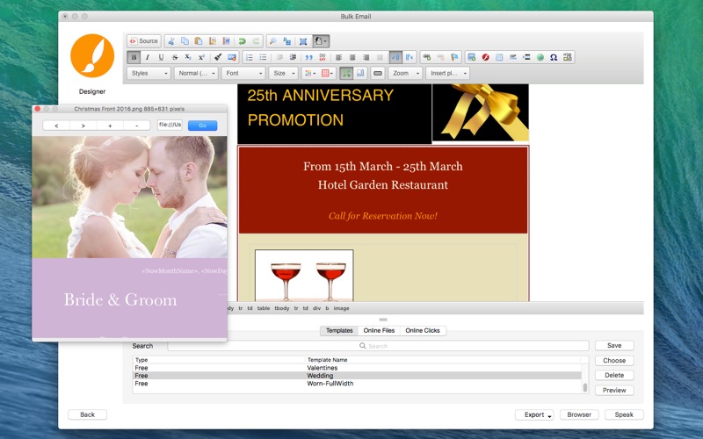
Task: Open the Background Color picker
Action: [327, 74]
